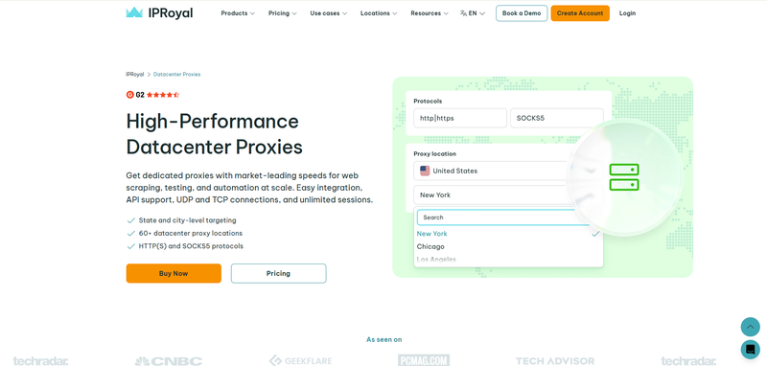Click 'State and city-level targeting' text
The width and height of the screenshot is (767, 366).
187,220
